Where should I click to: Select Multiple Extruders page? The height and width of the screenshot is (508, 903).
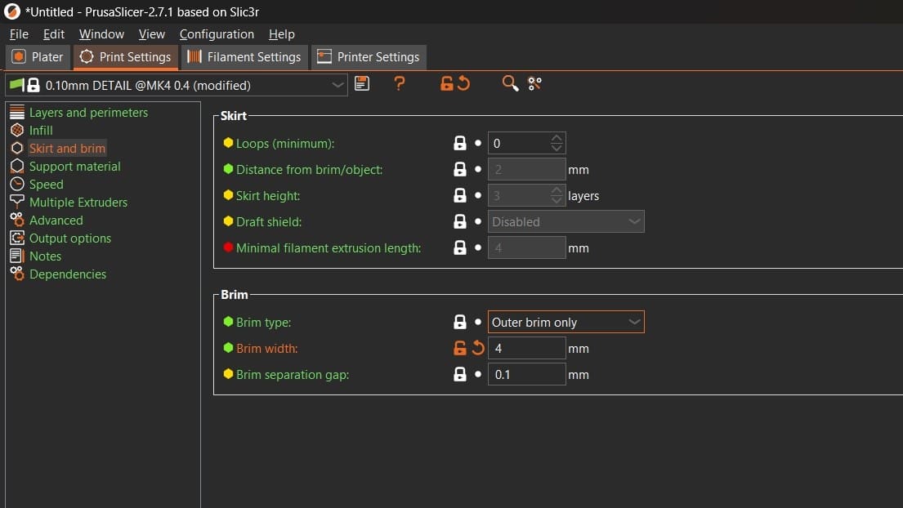coord(78,202)
